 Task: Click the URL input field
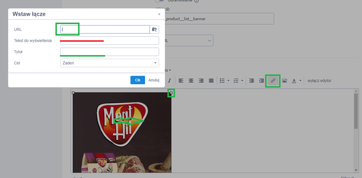pyautogui.click(x=105, y=30)
